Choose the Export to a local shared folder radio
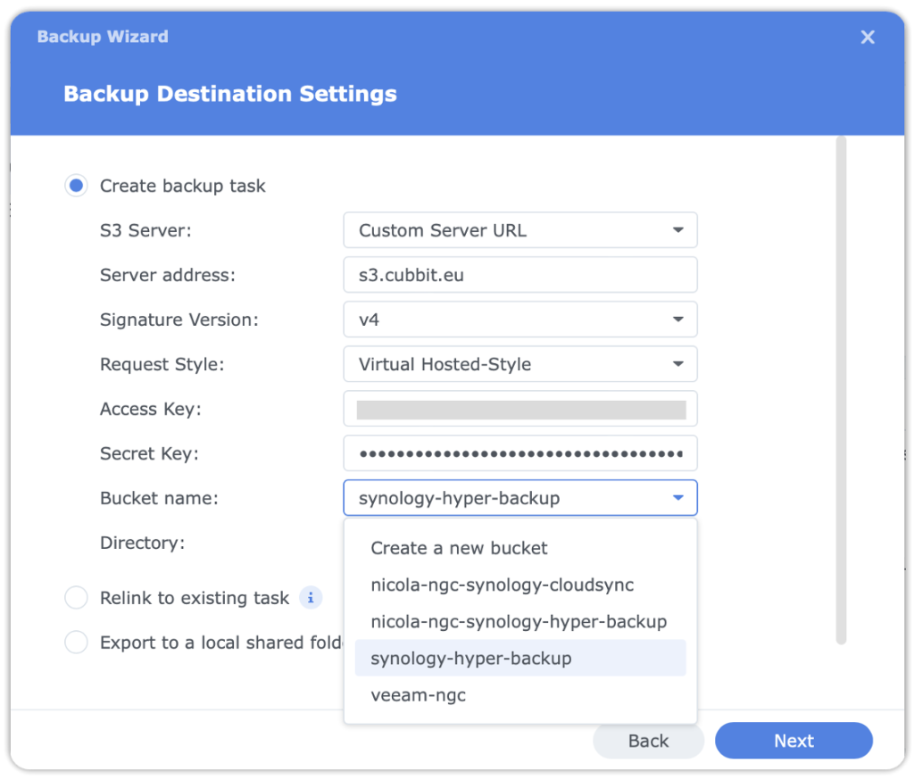The height and width of the screenshot is (780, 914). point(77,643)
